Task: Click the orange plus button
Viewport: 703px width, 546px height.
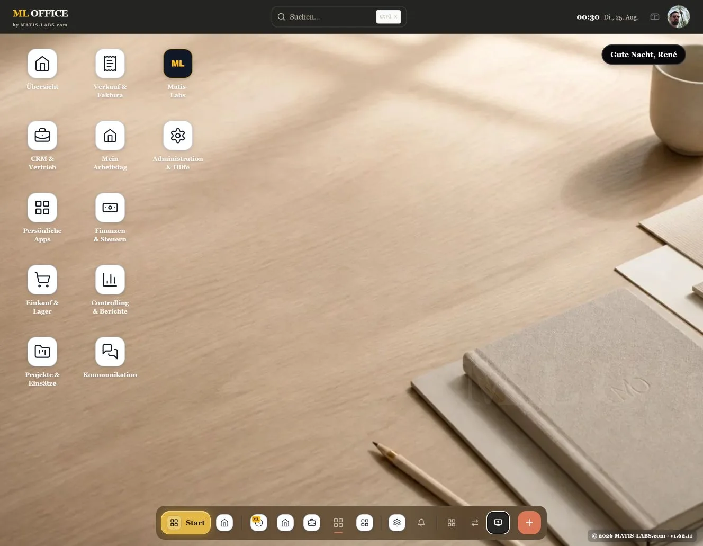Action: [529, 523]
